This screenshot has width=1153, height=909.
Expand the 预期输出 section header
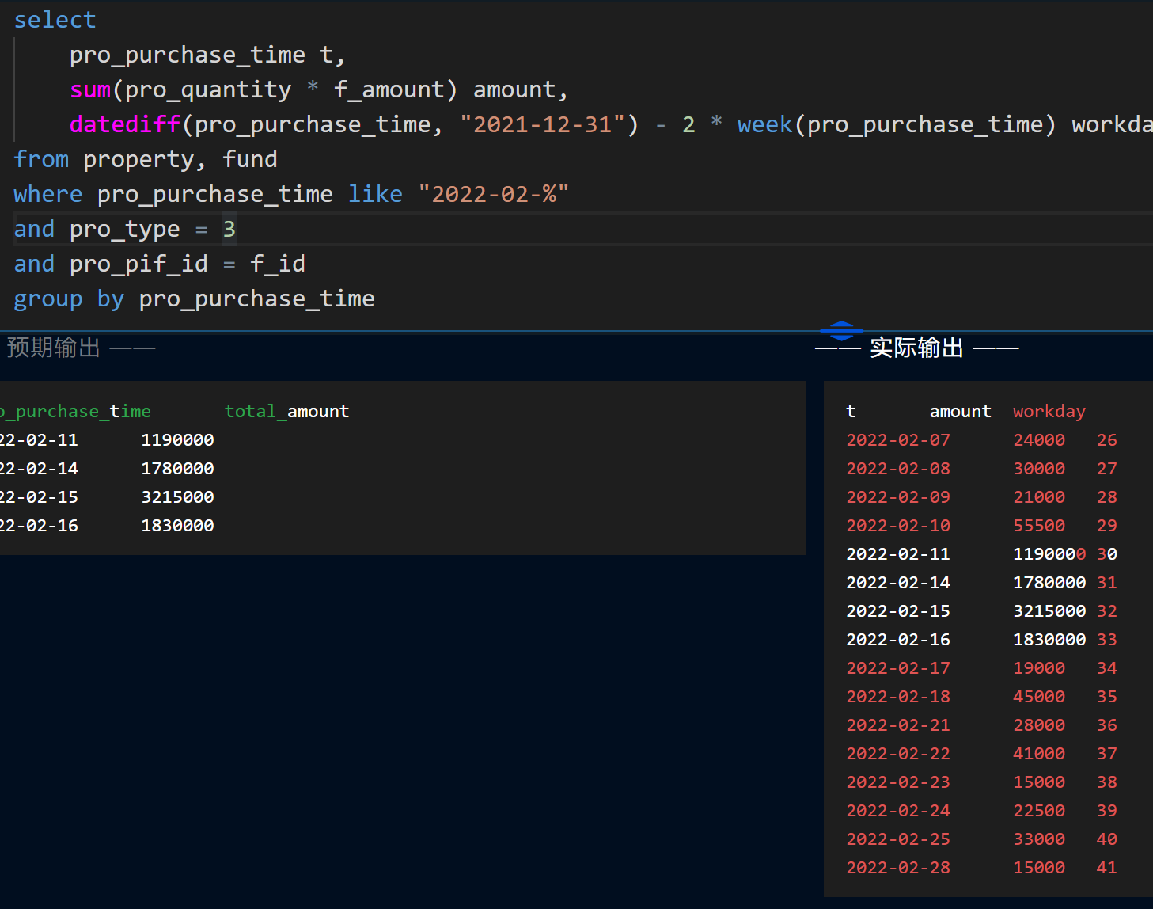[53, 347]
